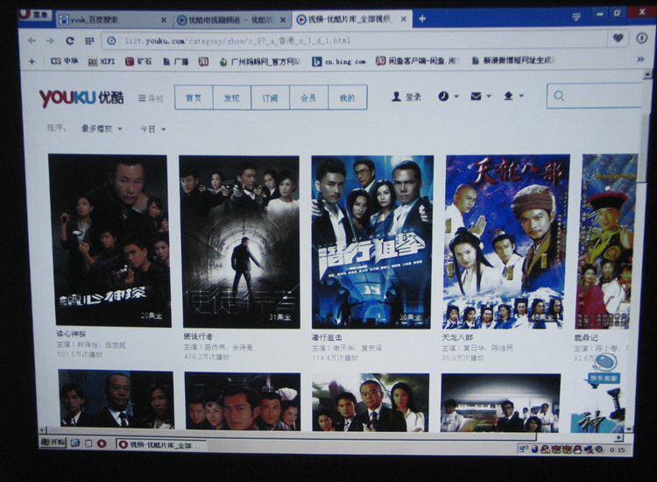Open the speed dial grid icon
Image resolution: width=657 pixels, height=482 pixels.
point(89,40)
